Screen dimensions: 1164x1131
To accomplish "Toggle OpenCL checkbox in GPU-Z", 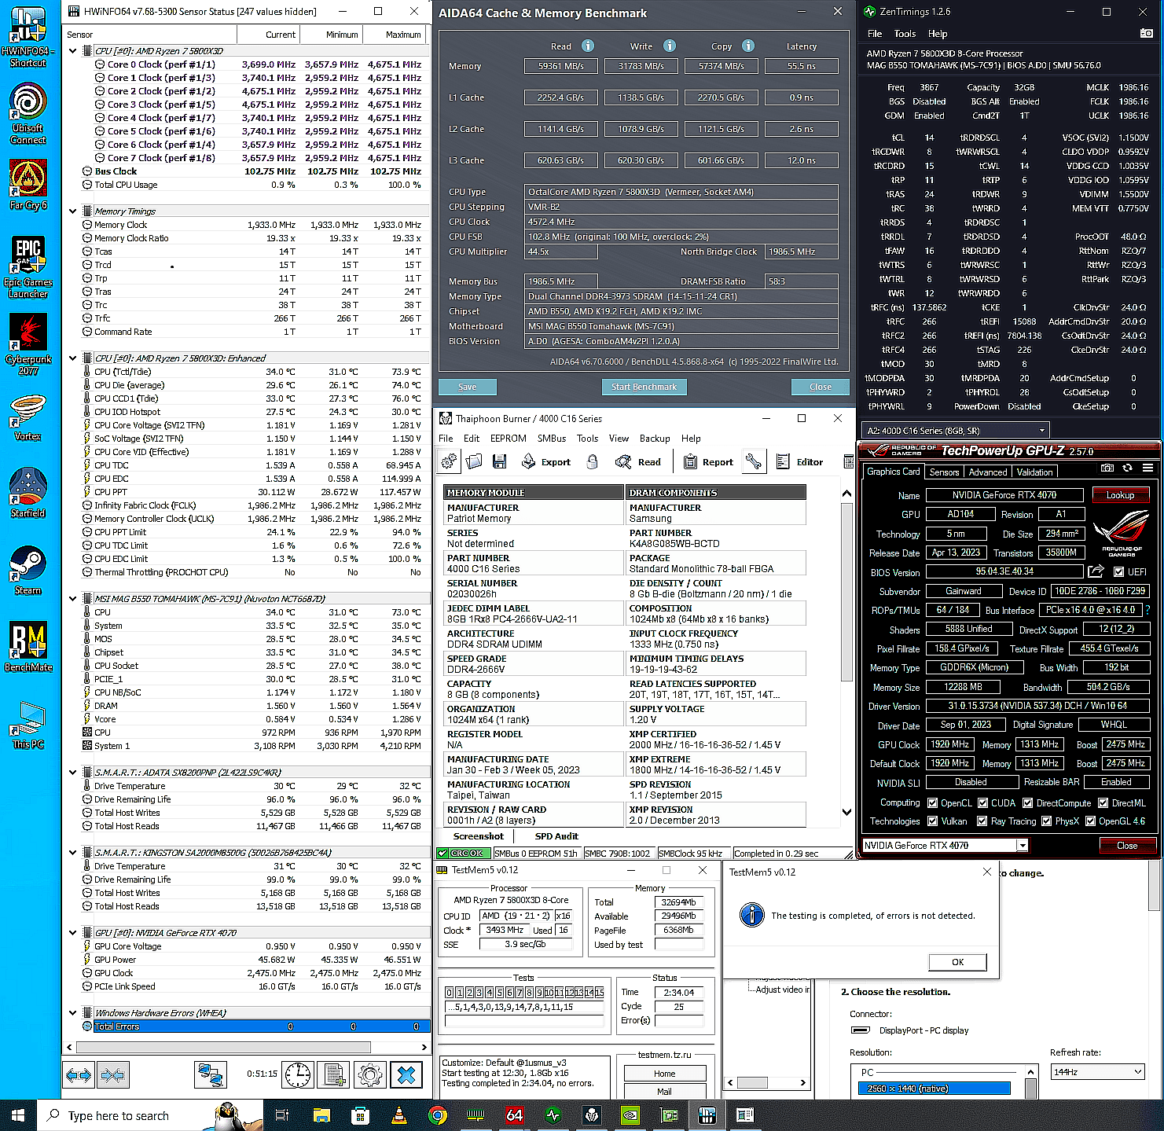I will pos(932,802).
